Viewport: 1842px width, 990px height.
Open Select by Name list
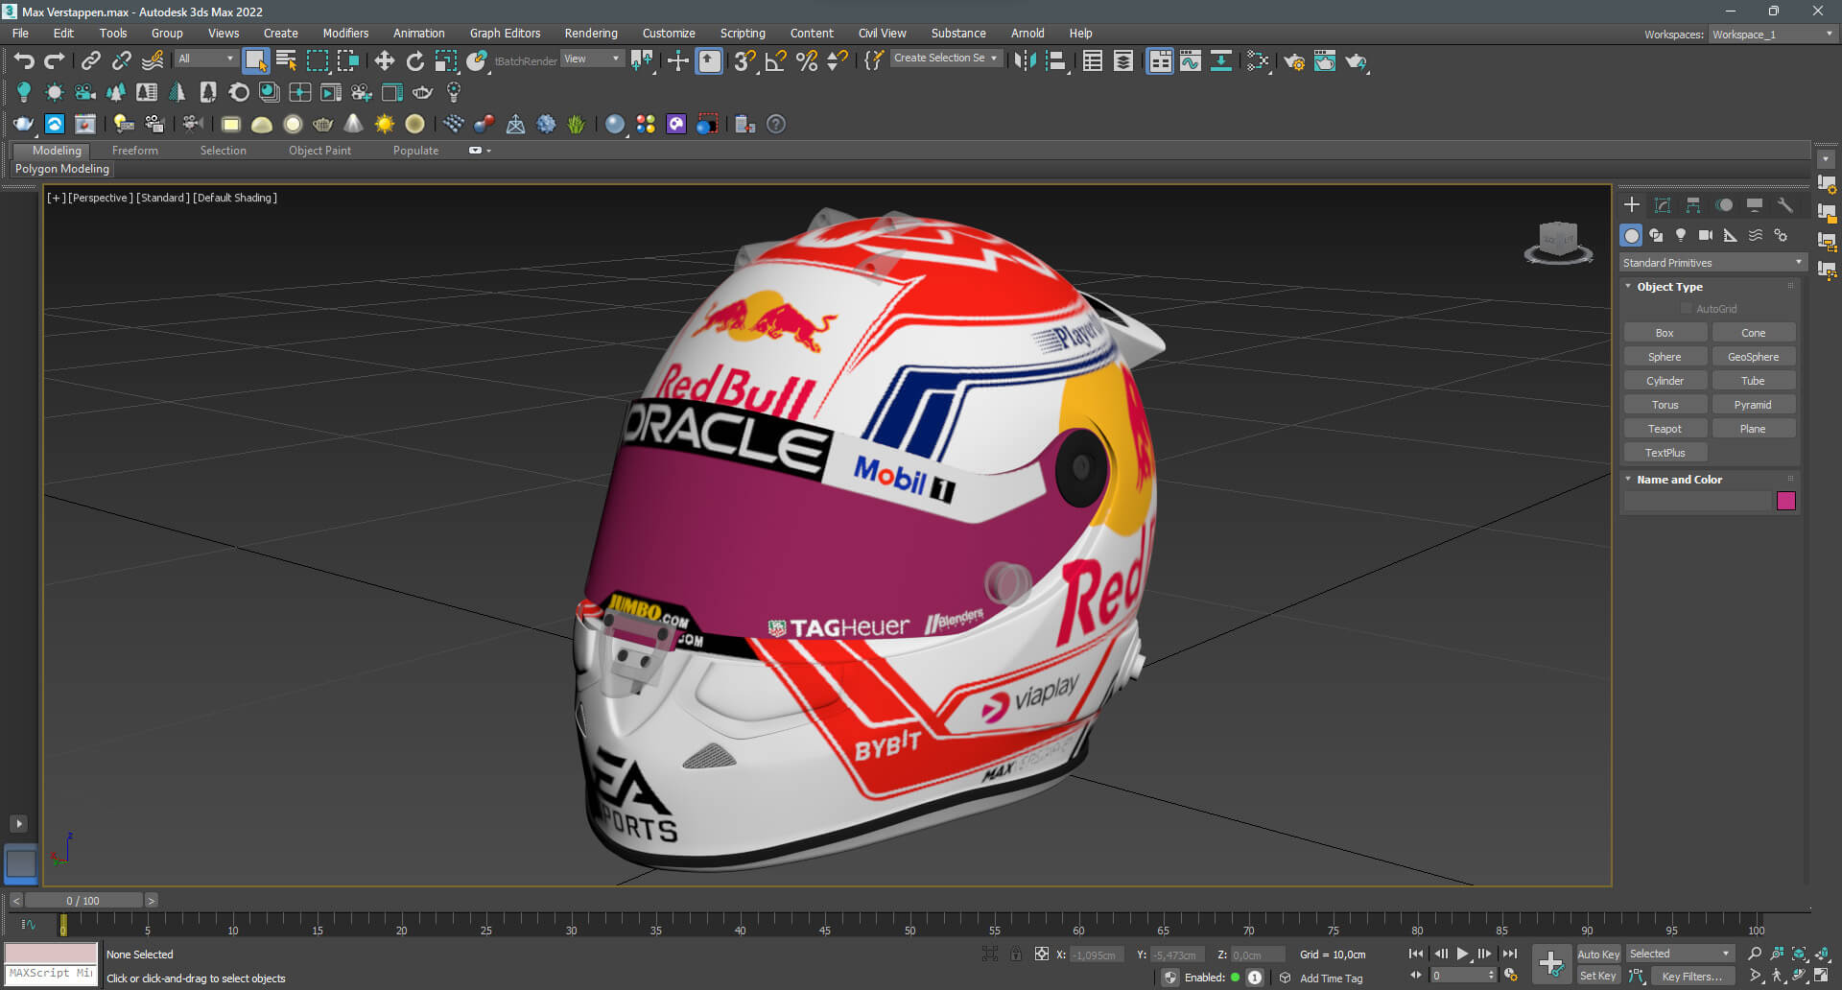(x=286, y=61)
